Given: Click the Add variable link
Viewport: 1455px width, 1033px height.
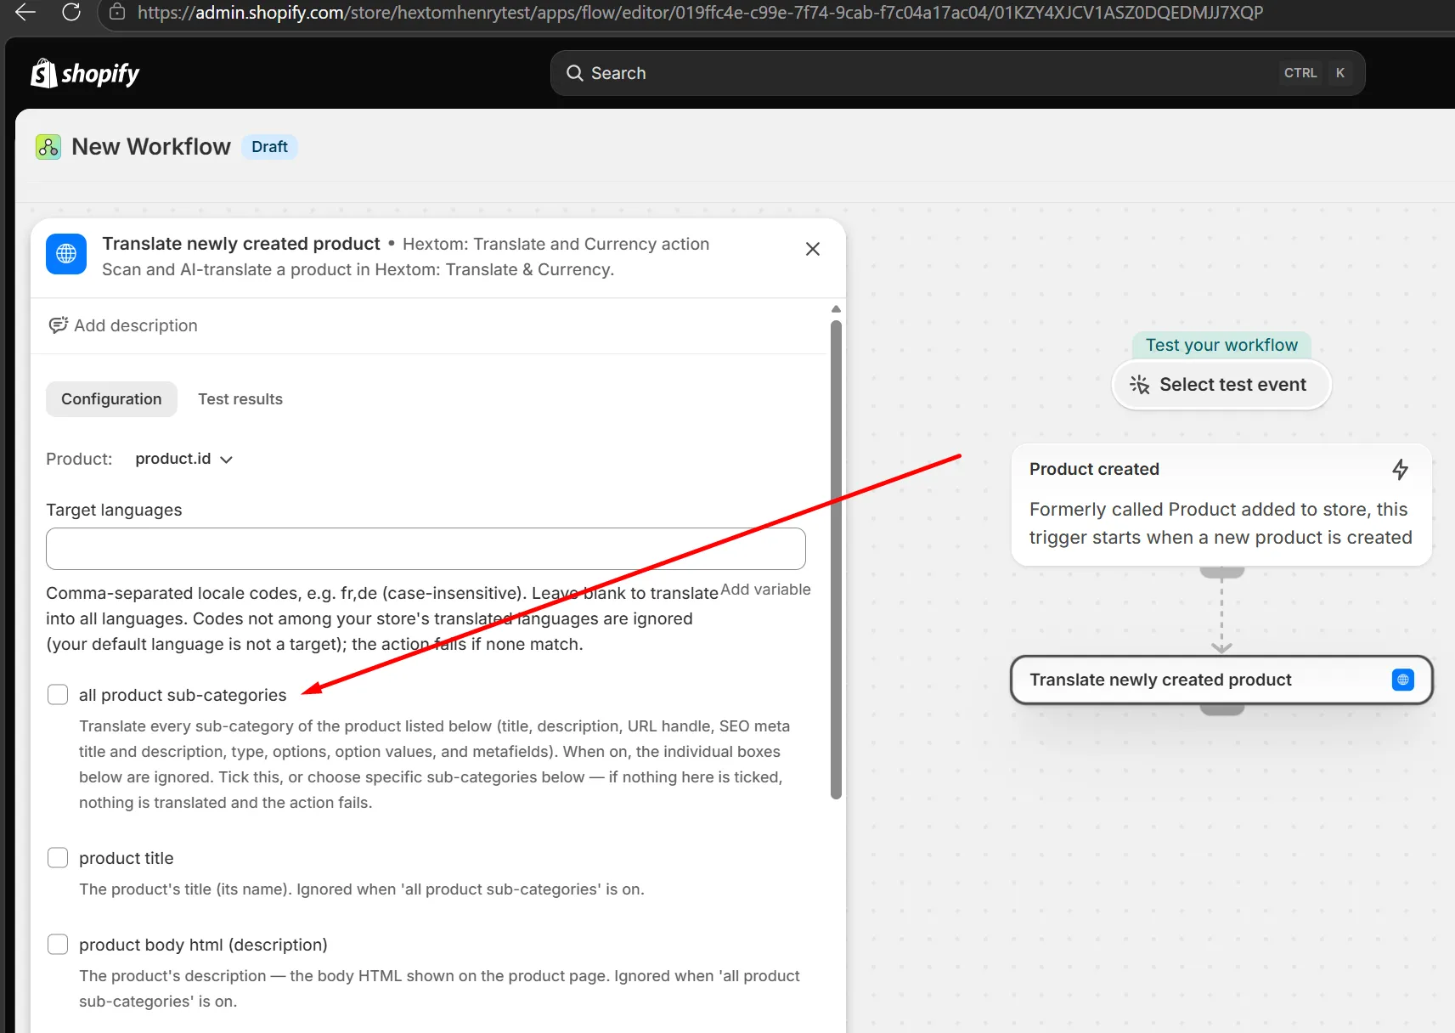Looking at the screenshot, I should coord(766,590).
